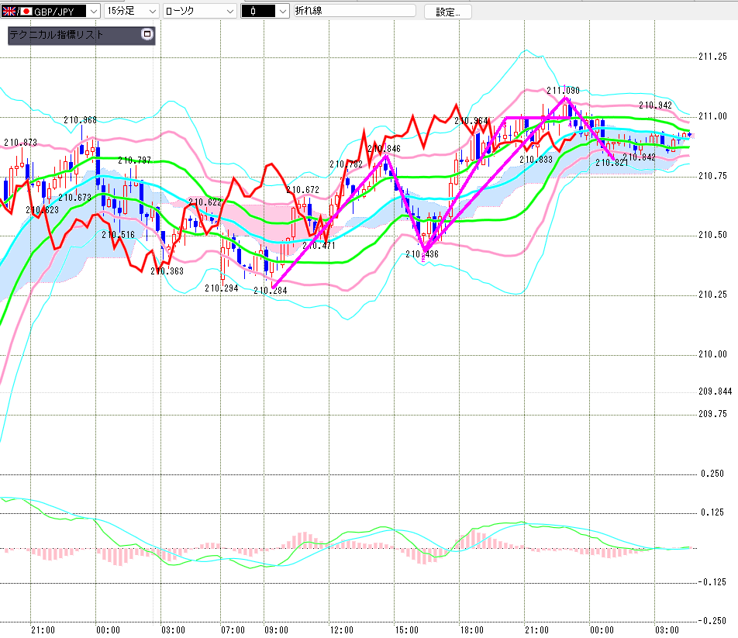The image size is (738, 638).
Task: Click the 211.090 high price label
Action: 563,91
